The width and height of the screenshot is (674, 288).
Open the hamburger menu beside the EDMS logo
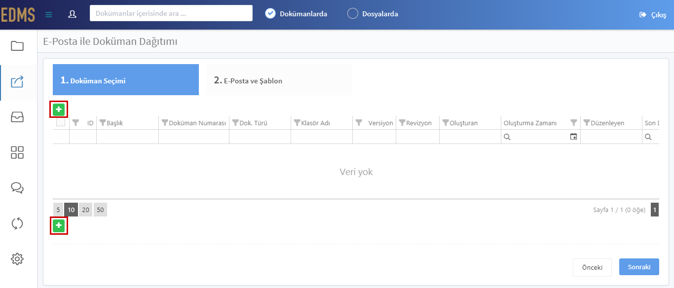(x=48, y=14)
